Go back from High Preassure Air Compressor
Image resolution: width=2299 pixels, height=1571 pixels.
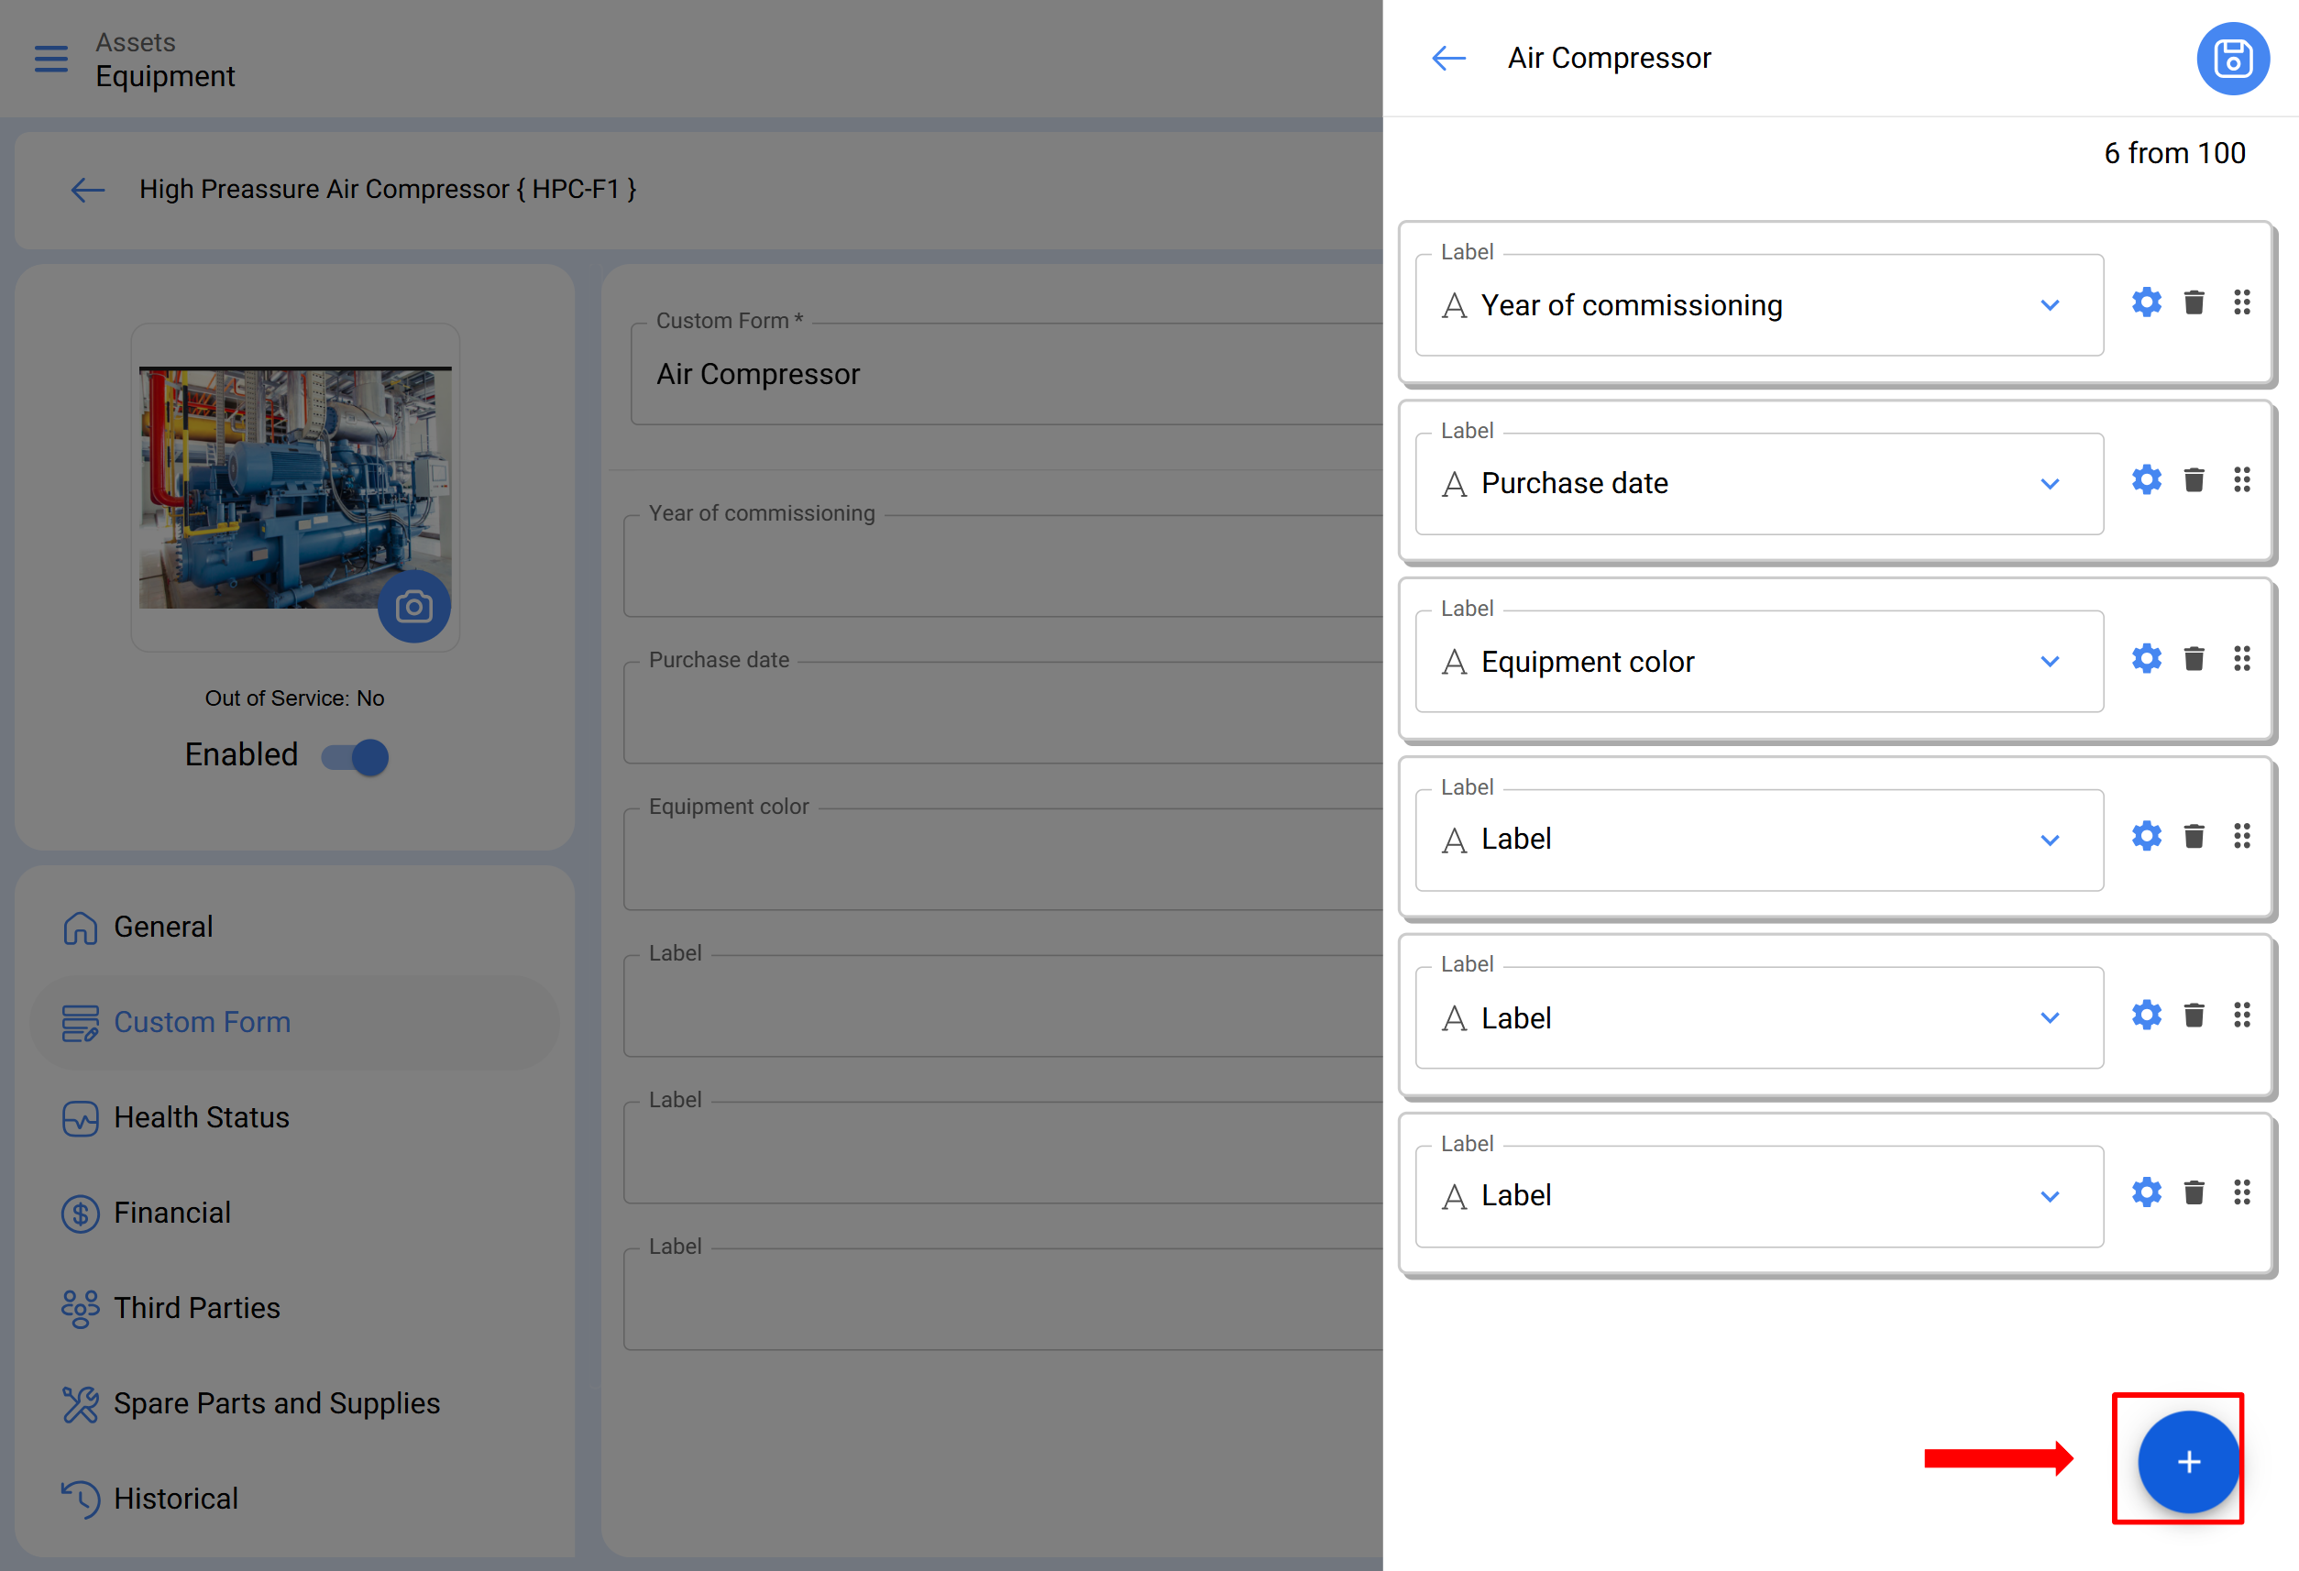coord(87,190)
